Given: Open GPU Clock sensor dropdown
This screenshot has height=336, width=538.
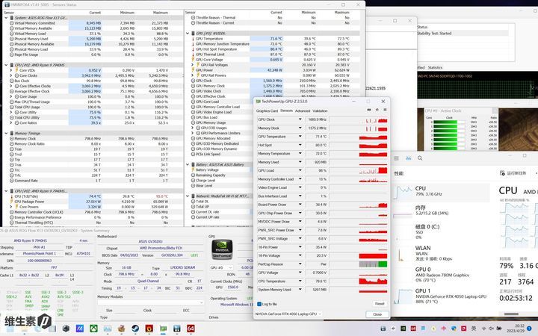Looking at the screenshot, I should click(300, 119).
